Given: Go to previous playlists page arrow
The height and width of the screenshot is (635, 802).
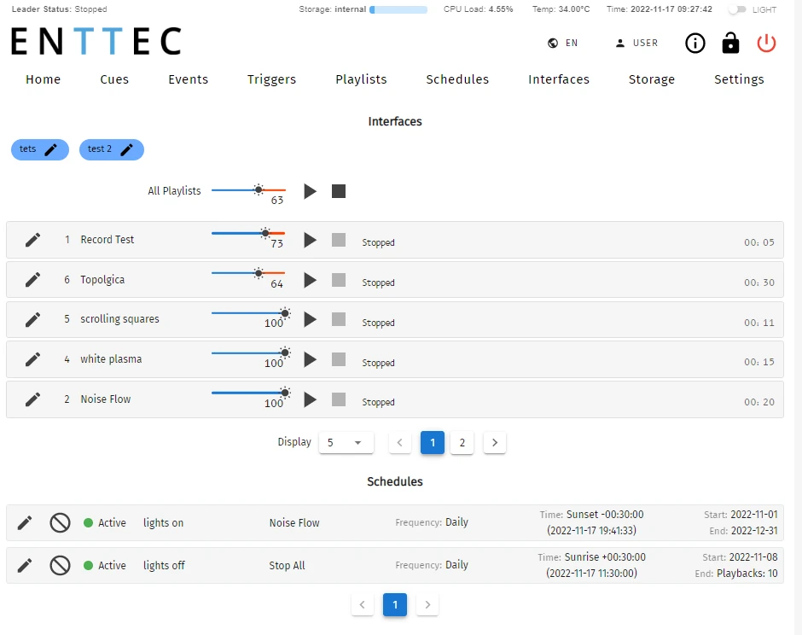Looking at the screenshot, I should pyautogui.click(x=400, y=443).
